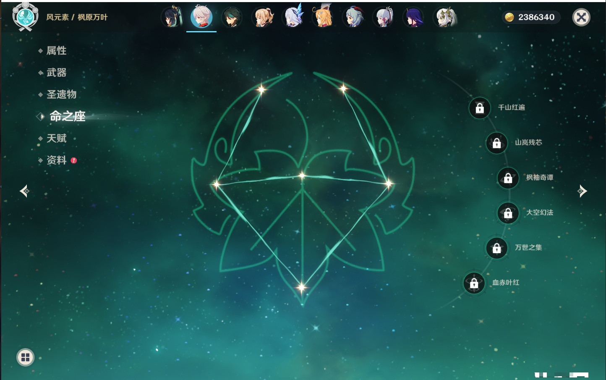This screenshot has width=606, height=380.
Task: Open the 天赋 talents menu
Action: point(56,138)
